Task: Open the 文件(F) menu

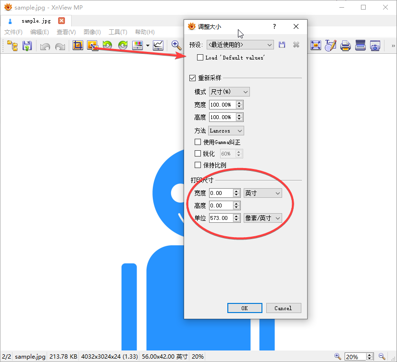Action: [13, 32]
